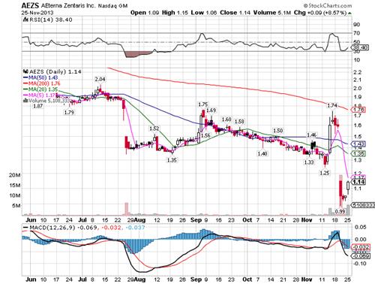Click the red 1.76 tag on the right axis

(358, 110)
